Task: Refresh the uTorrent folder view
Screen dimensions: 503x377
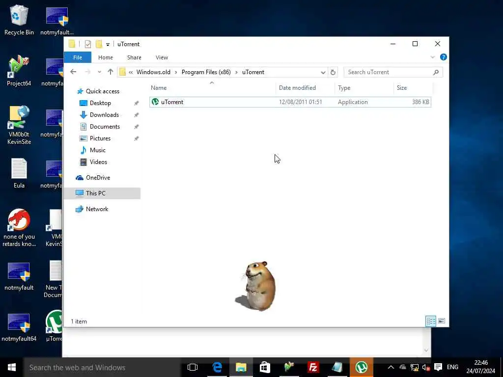Action: click(333, 72)
